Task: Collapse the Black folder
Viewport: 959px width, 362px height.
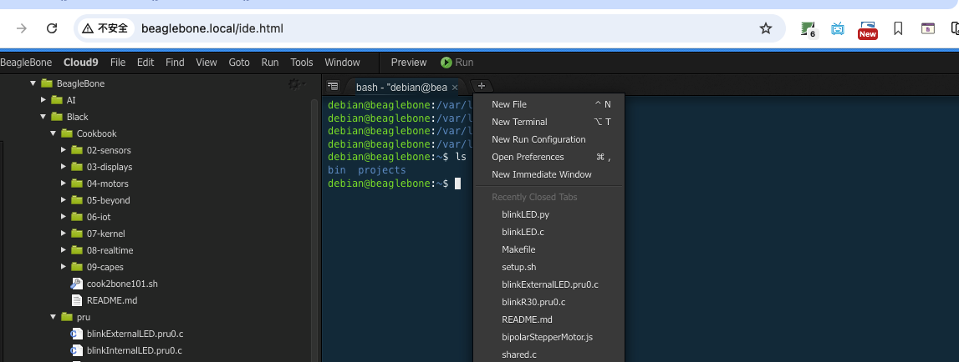Action: coord(43,117)
